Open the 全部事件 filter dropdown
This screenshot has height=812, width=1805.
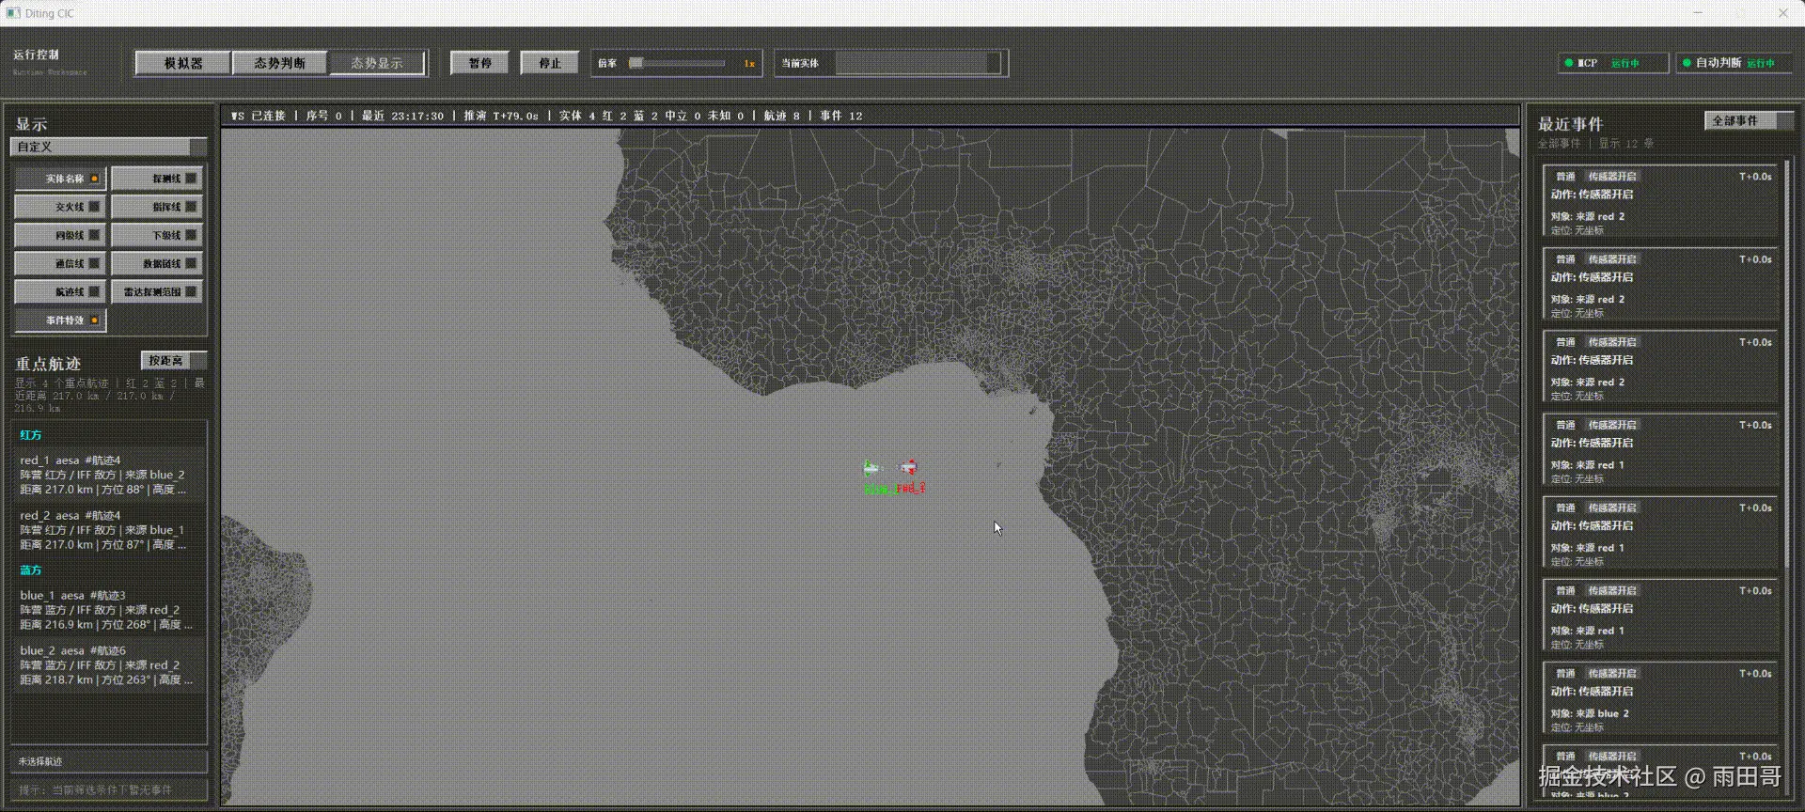[x=1749, y=120]
